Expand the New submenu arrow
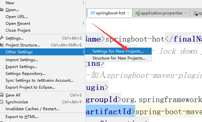 click(x=83, y=3)
